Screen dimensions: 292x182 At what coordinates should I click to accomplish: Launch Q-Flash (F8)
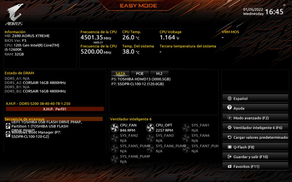(x=255, y=147)
